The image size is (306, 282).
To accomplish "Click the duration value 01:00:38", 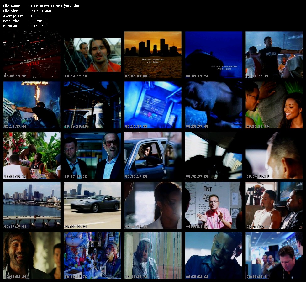I will point(40,26).
